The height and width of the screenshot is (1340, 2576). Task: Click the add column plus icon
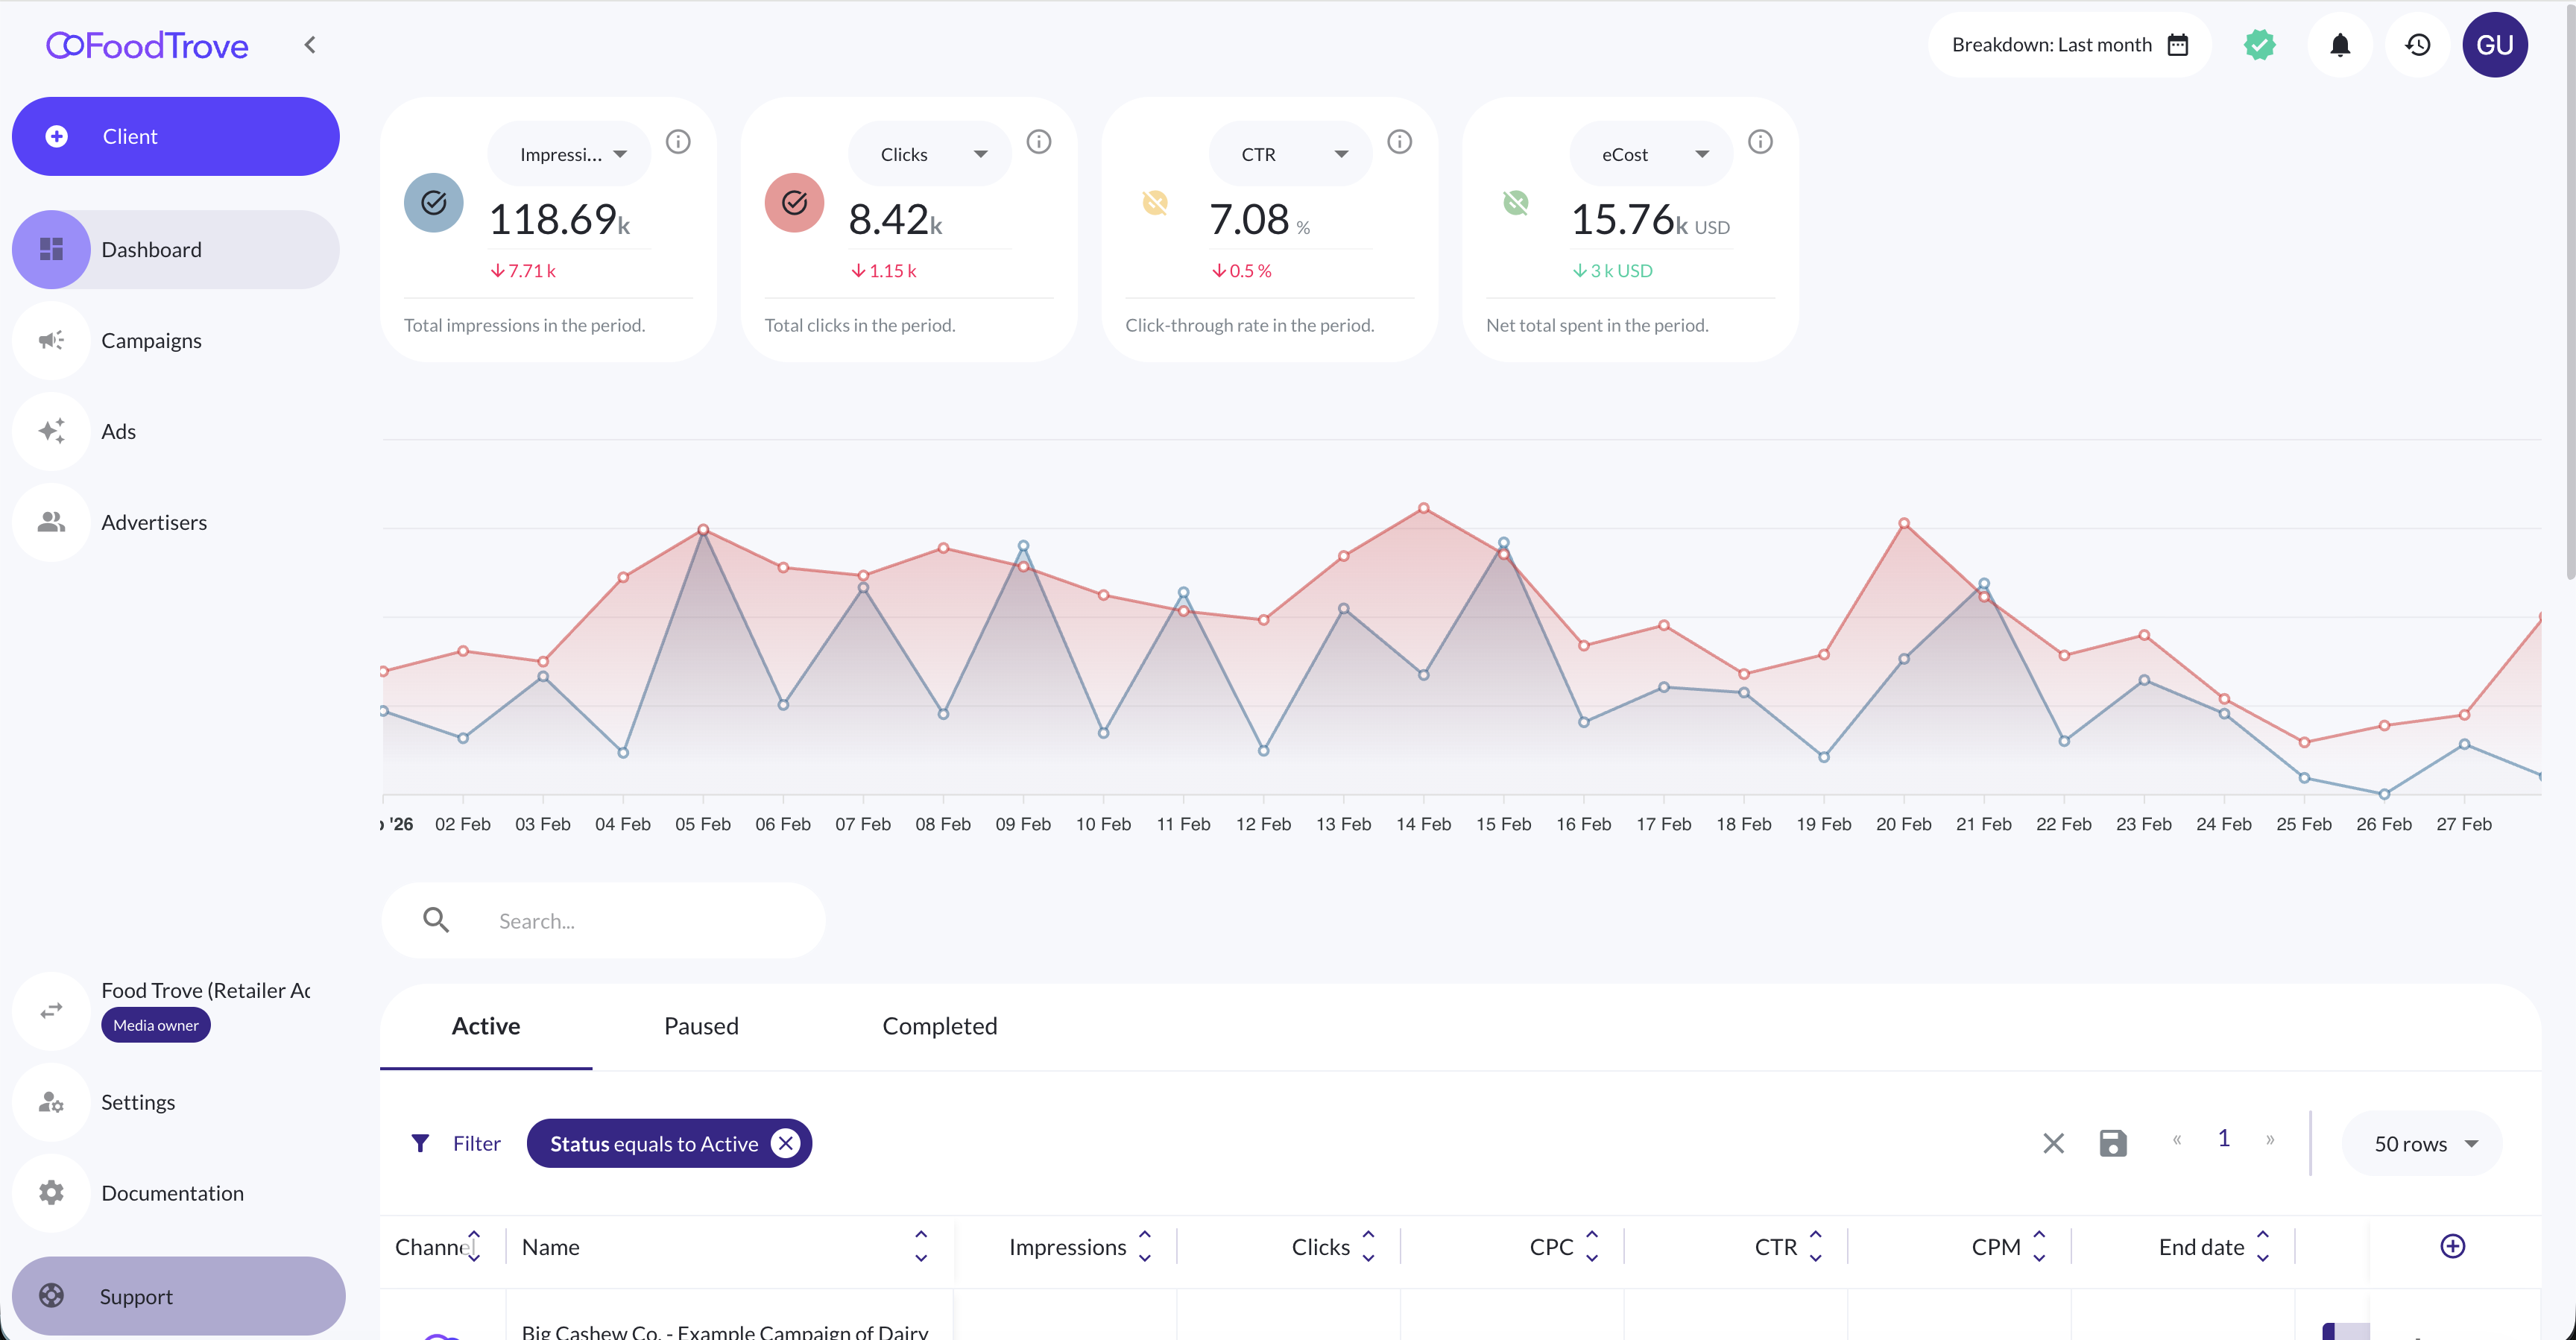pyautogui.click(x=2452, y=1246)
